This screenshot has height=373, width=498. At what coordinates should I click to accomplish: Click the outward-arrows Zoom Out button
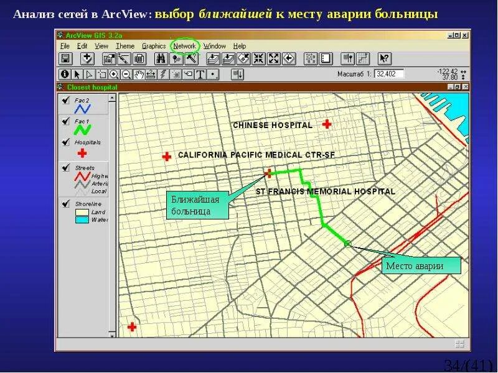[274, 58]
